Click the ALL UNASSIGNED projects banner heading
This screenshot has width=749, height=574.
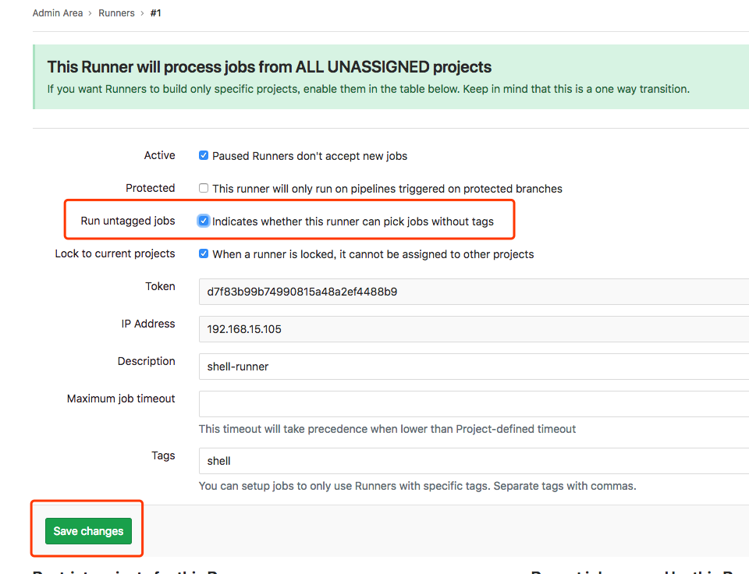269,67
